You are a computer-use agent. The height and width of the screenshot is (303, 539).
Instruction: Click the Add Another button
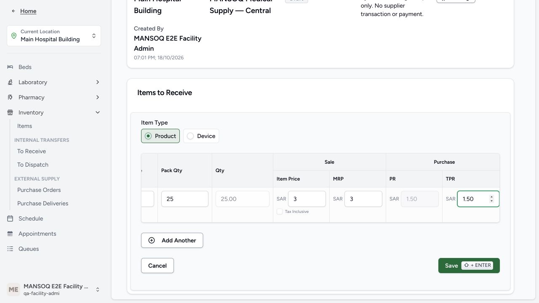tap(172, 240)
